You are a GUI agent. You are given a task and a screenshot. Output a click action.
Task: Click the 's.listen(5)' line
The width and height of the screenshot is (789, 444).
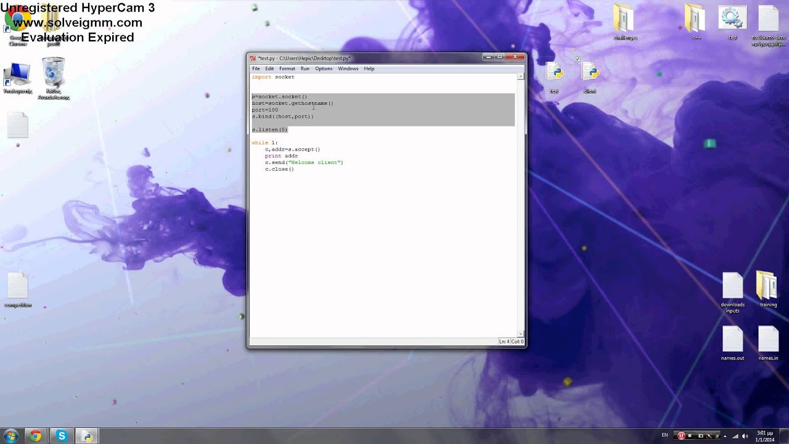pos(269,129)
